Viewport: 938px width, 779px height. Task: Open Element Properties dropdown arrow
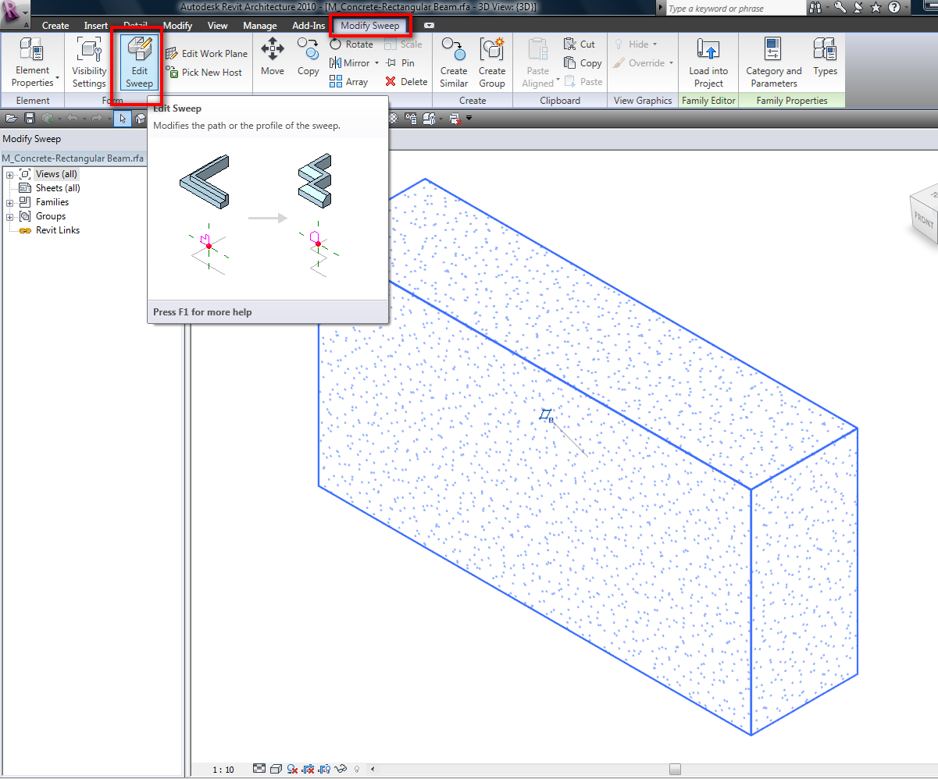pos(57,78)
